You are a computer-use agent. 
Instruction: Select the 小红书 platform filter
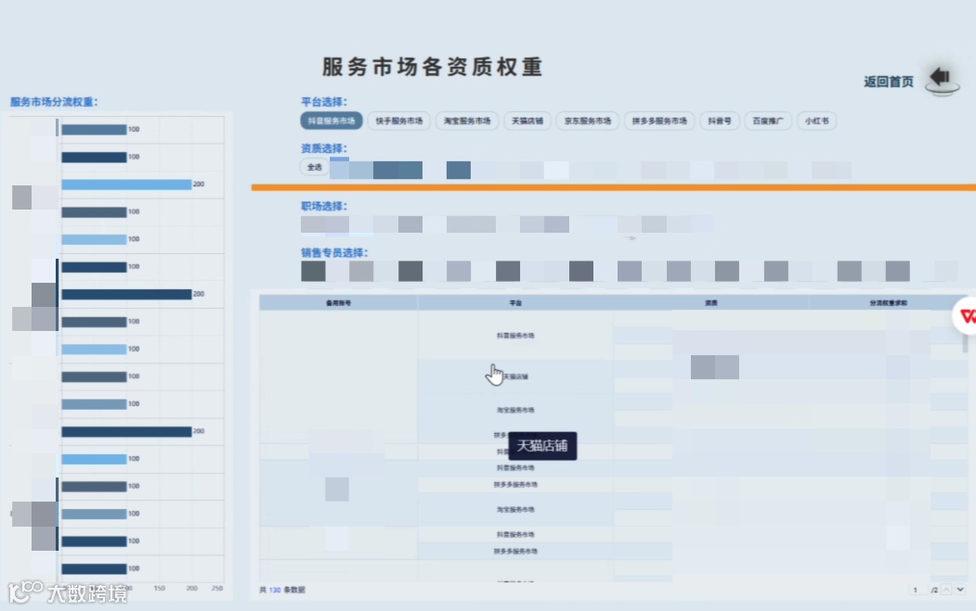(x=816, y=121)
